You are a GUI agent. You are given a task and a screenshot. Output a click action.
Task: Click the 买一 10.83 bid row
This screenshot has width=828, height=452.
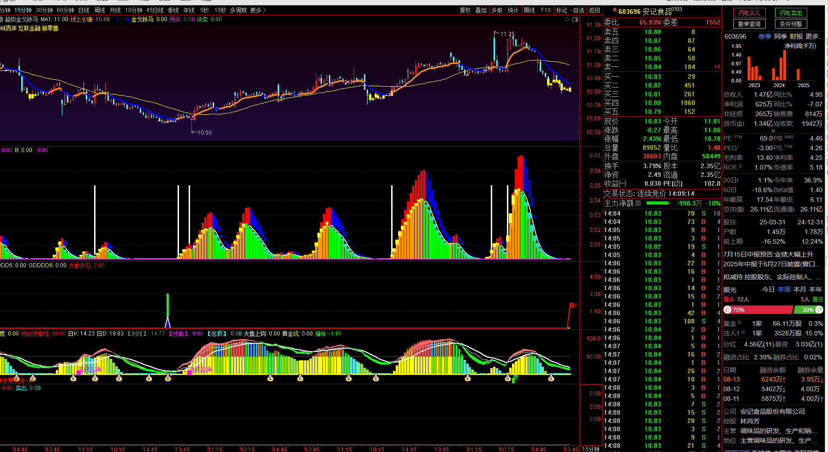[x=662, y=76]
